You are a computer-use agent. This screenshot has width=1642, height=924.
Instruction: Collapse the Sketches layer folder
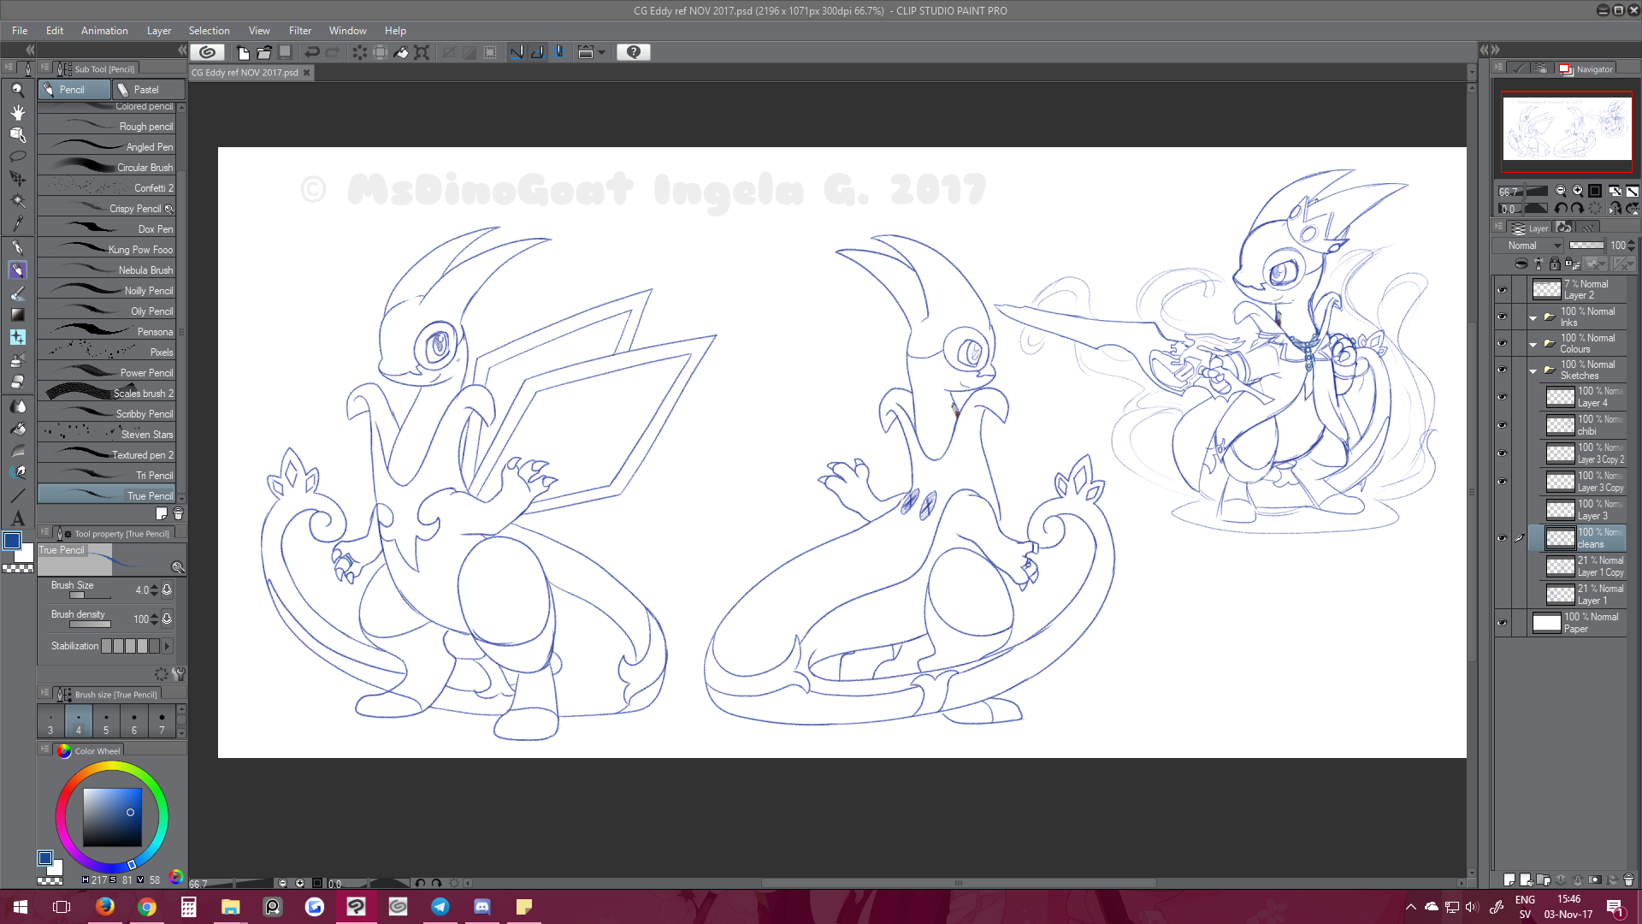tap(1533, 370)
